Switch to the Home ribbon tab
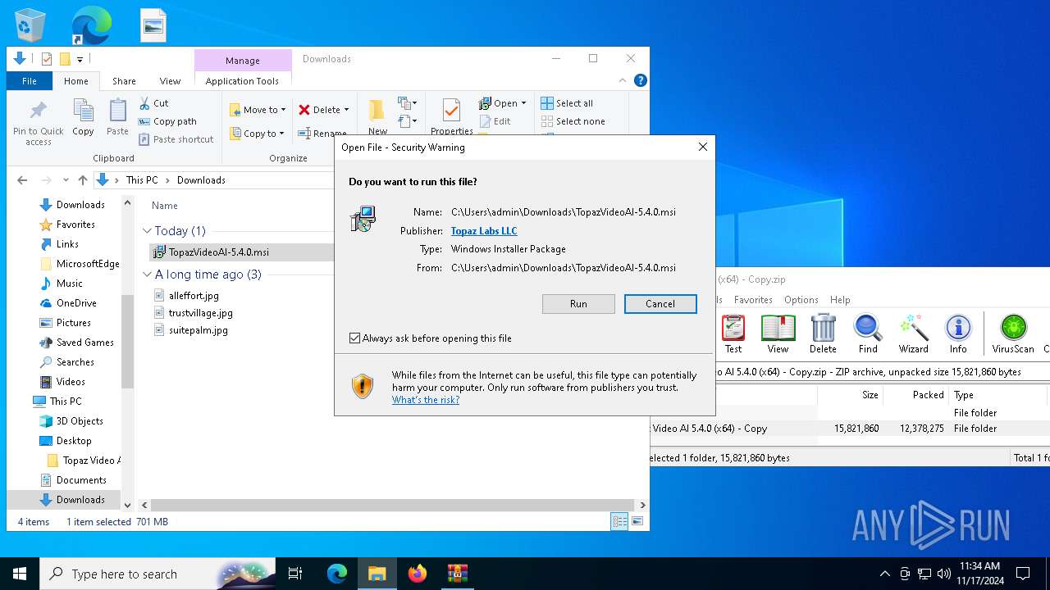 (76, 81)
